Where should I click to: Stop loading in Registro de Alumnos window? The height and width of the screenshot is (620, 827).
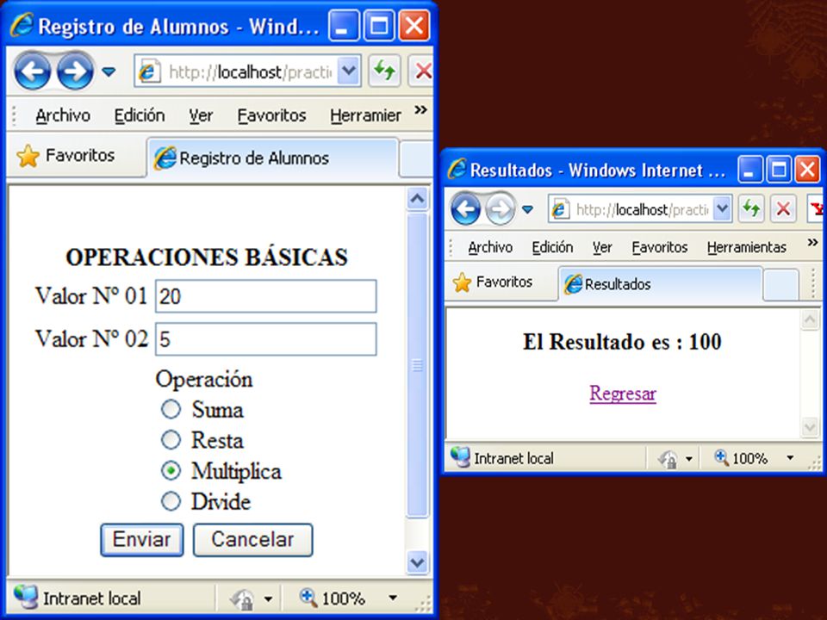(421, 71)
